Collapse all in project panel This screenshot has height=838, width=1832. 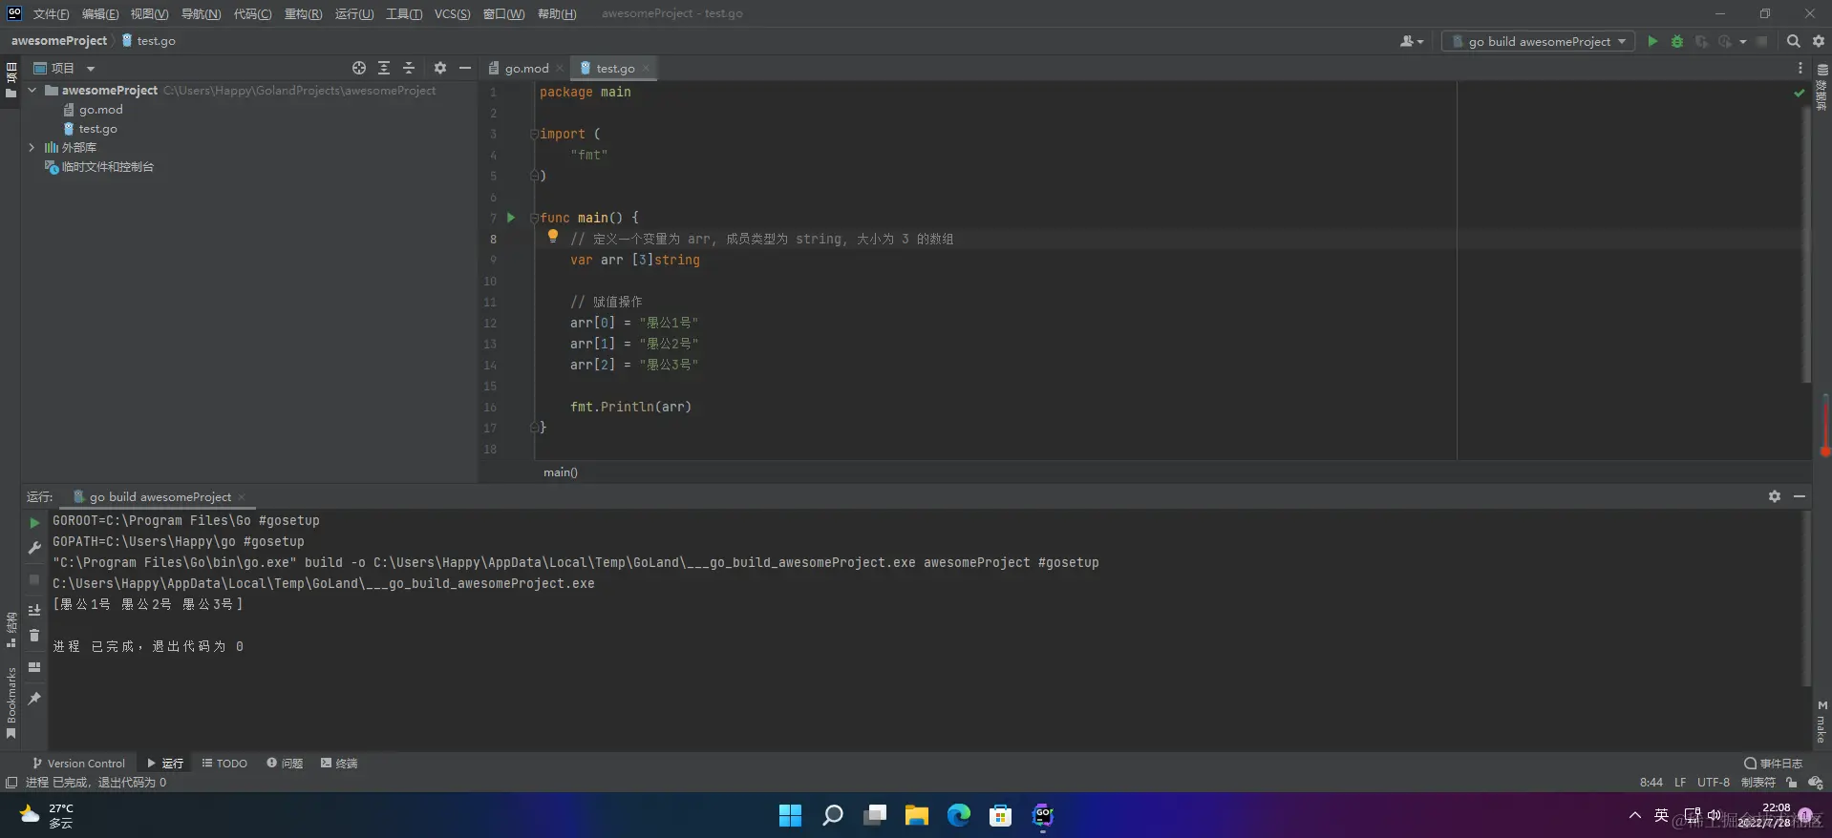pos(409,68)
